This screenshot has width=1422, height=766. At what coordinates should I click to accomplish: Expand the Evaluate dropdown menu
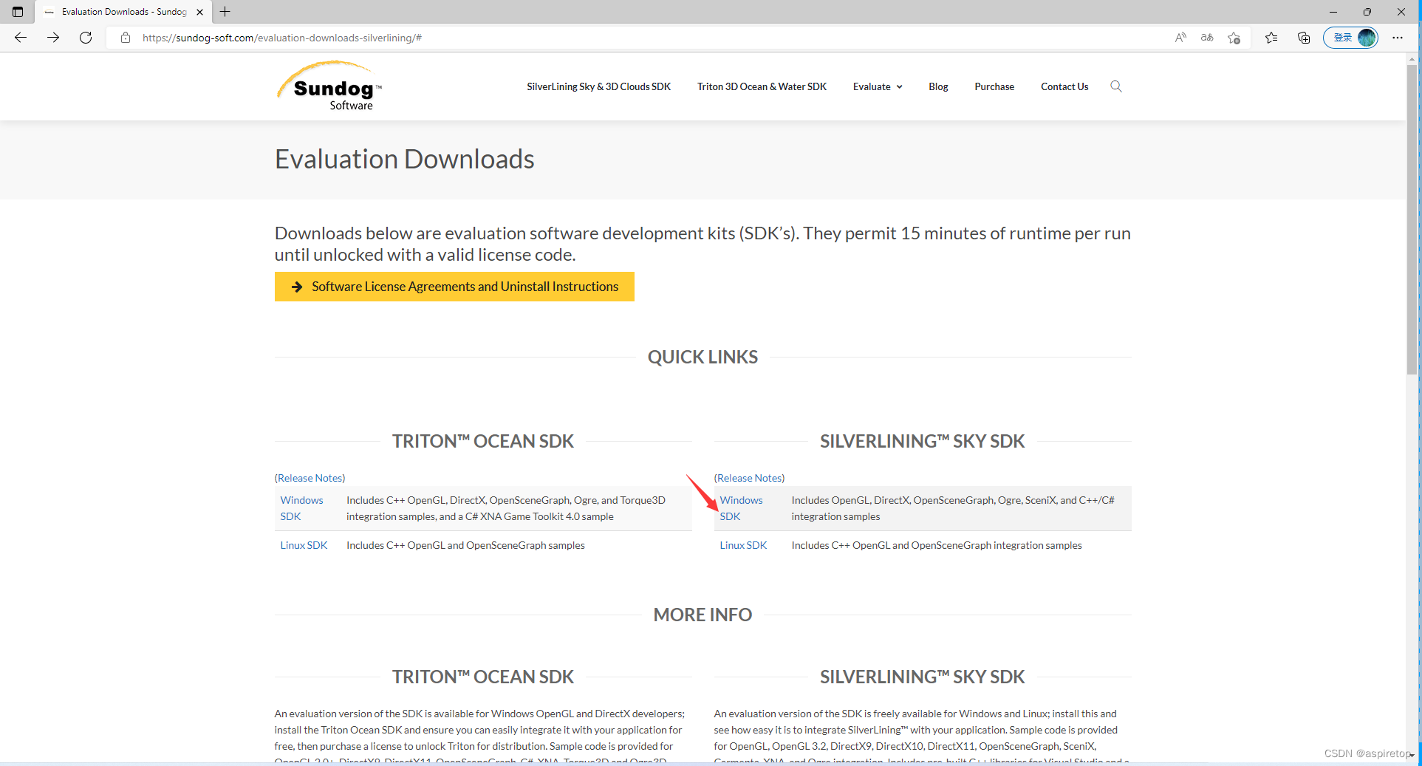[x=877, y=86]
